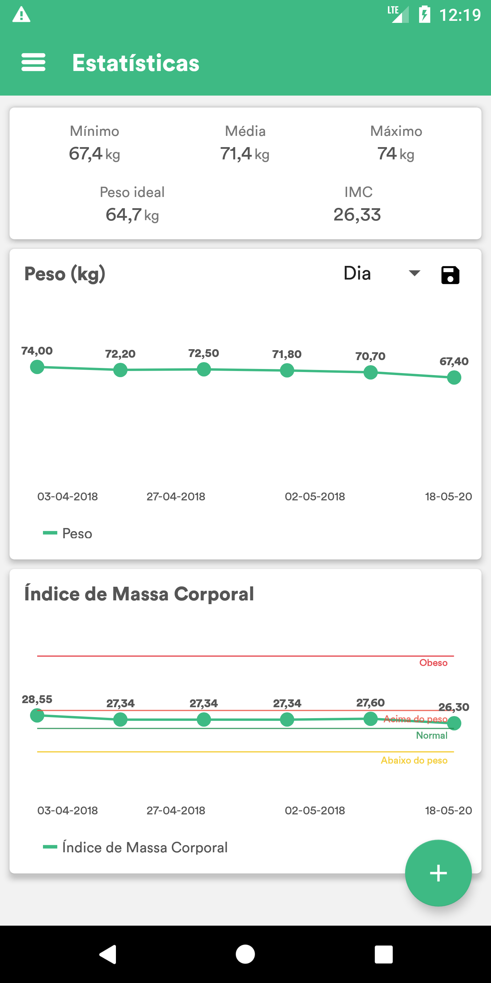Toggle the Índice de Massa Corporal legend
The image size is (491, 983).
(135, 847)
